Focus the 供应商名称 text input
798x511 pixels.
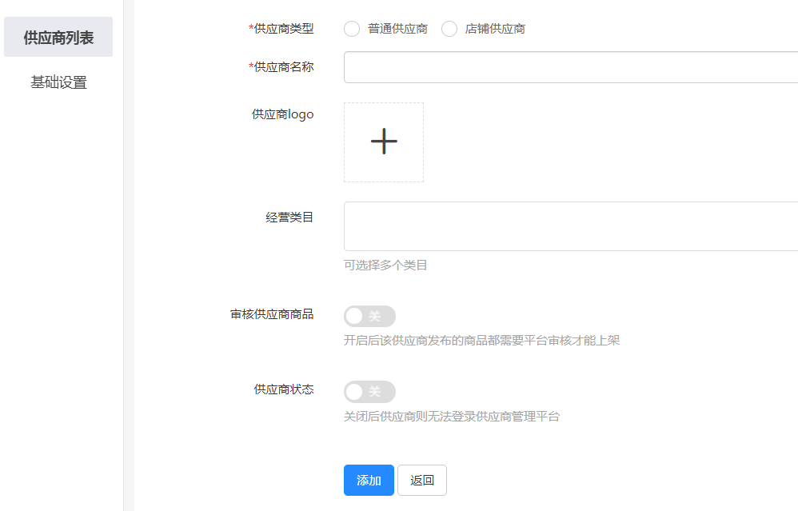coord(569,67)
